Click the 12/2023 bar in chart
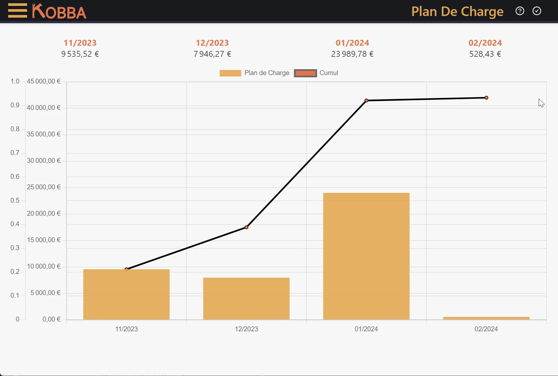This screenshot has height=376, width=558. click(246, 299)
